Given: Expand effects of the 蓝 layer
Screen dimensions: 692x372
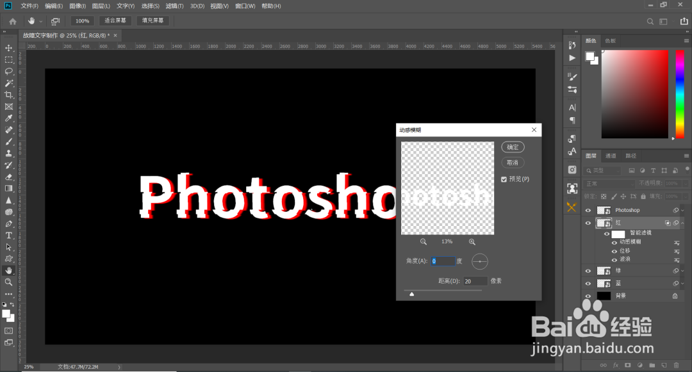Looking at the screenshot, I should click(x=683, y=284).
